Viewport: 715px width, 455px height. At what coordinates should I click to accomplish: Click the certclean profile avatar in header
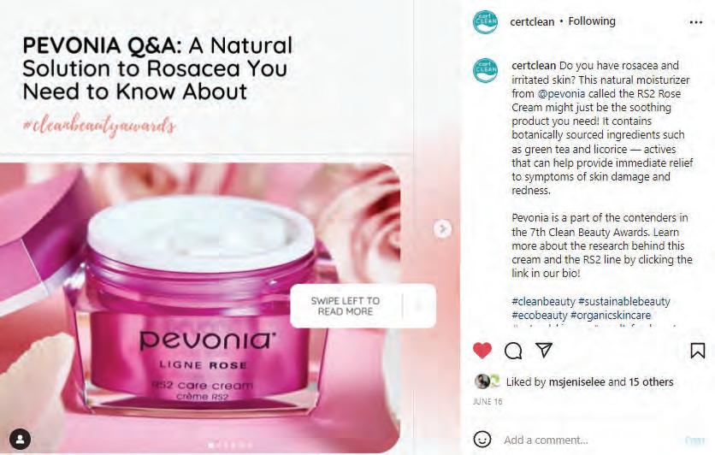click(x=485, y=21)
